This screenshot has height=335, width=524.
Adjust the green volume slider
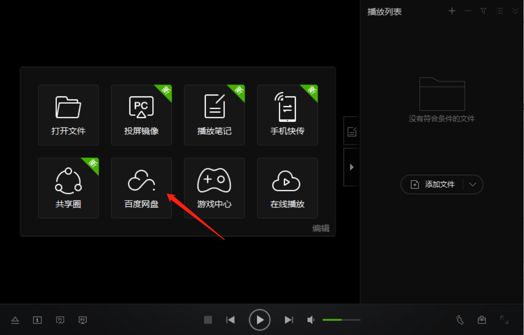(x=341, y=320)
